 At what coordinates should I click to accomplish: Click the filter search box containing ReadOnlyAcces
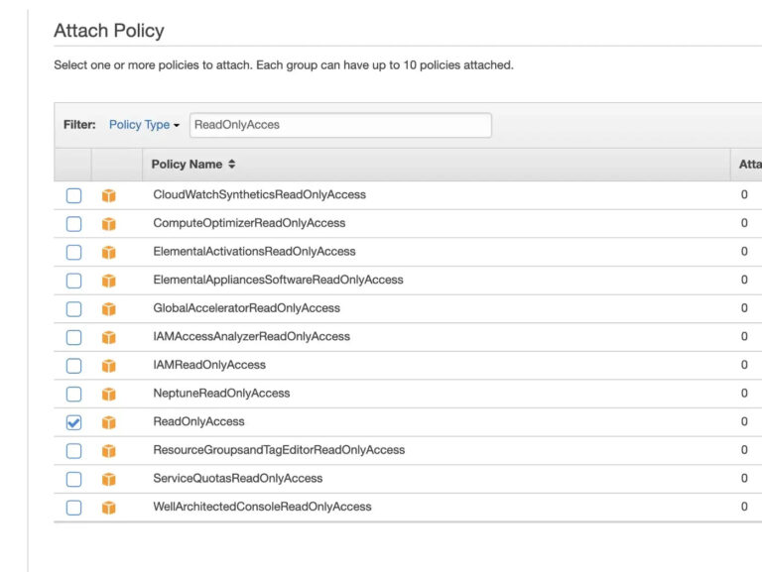coord(339,125)
